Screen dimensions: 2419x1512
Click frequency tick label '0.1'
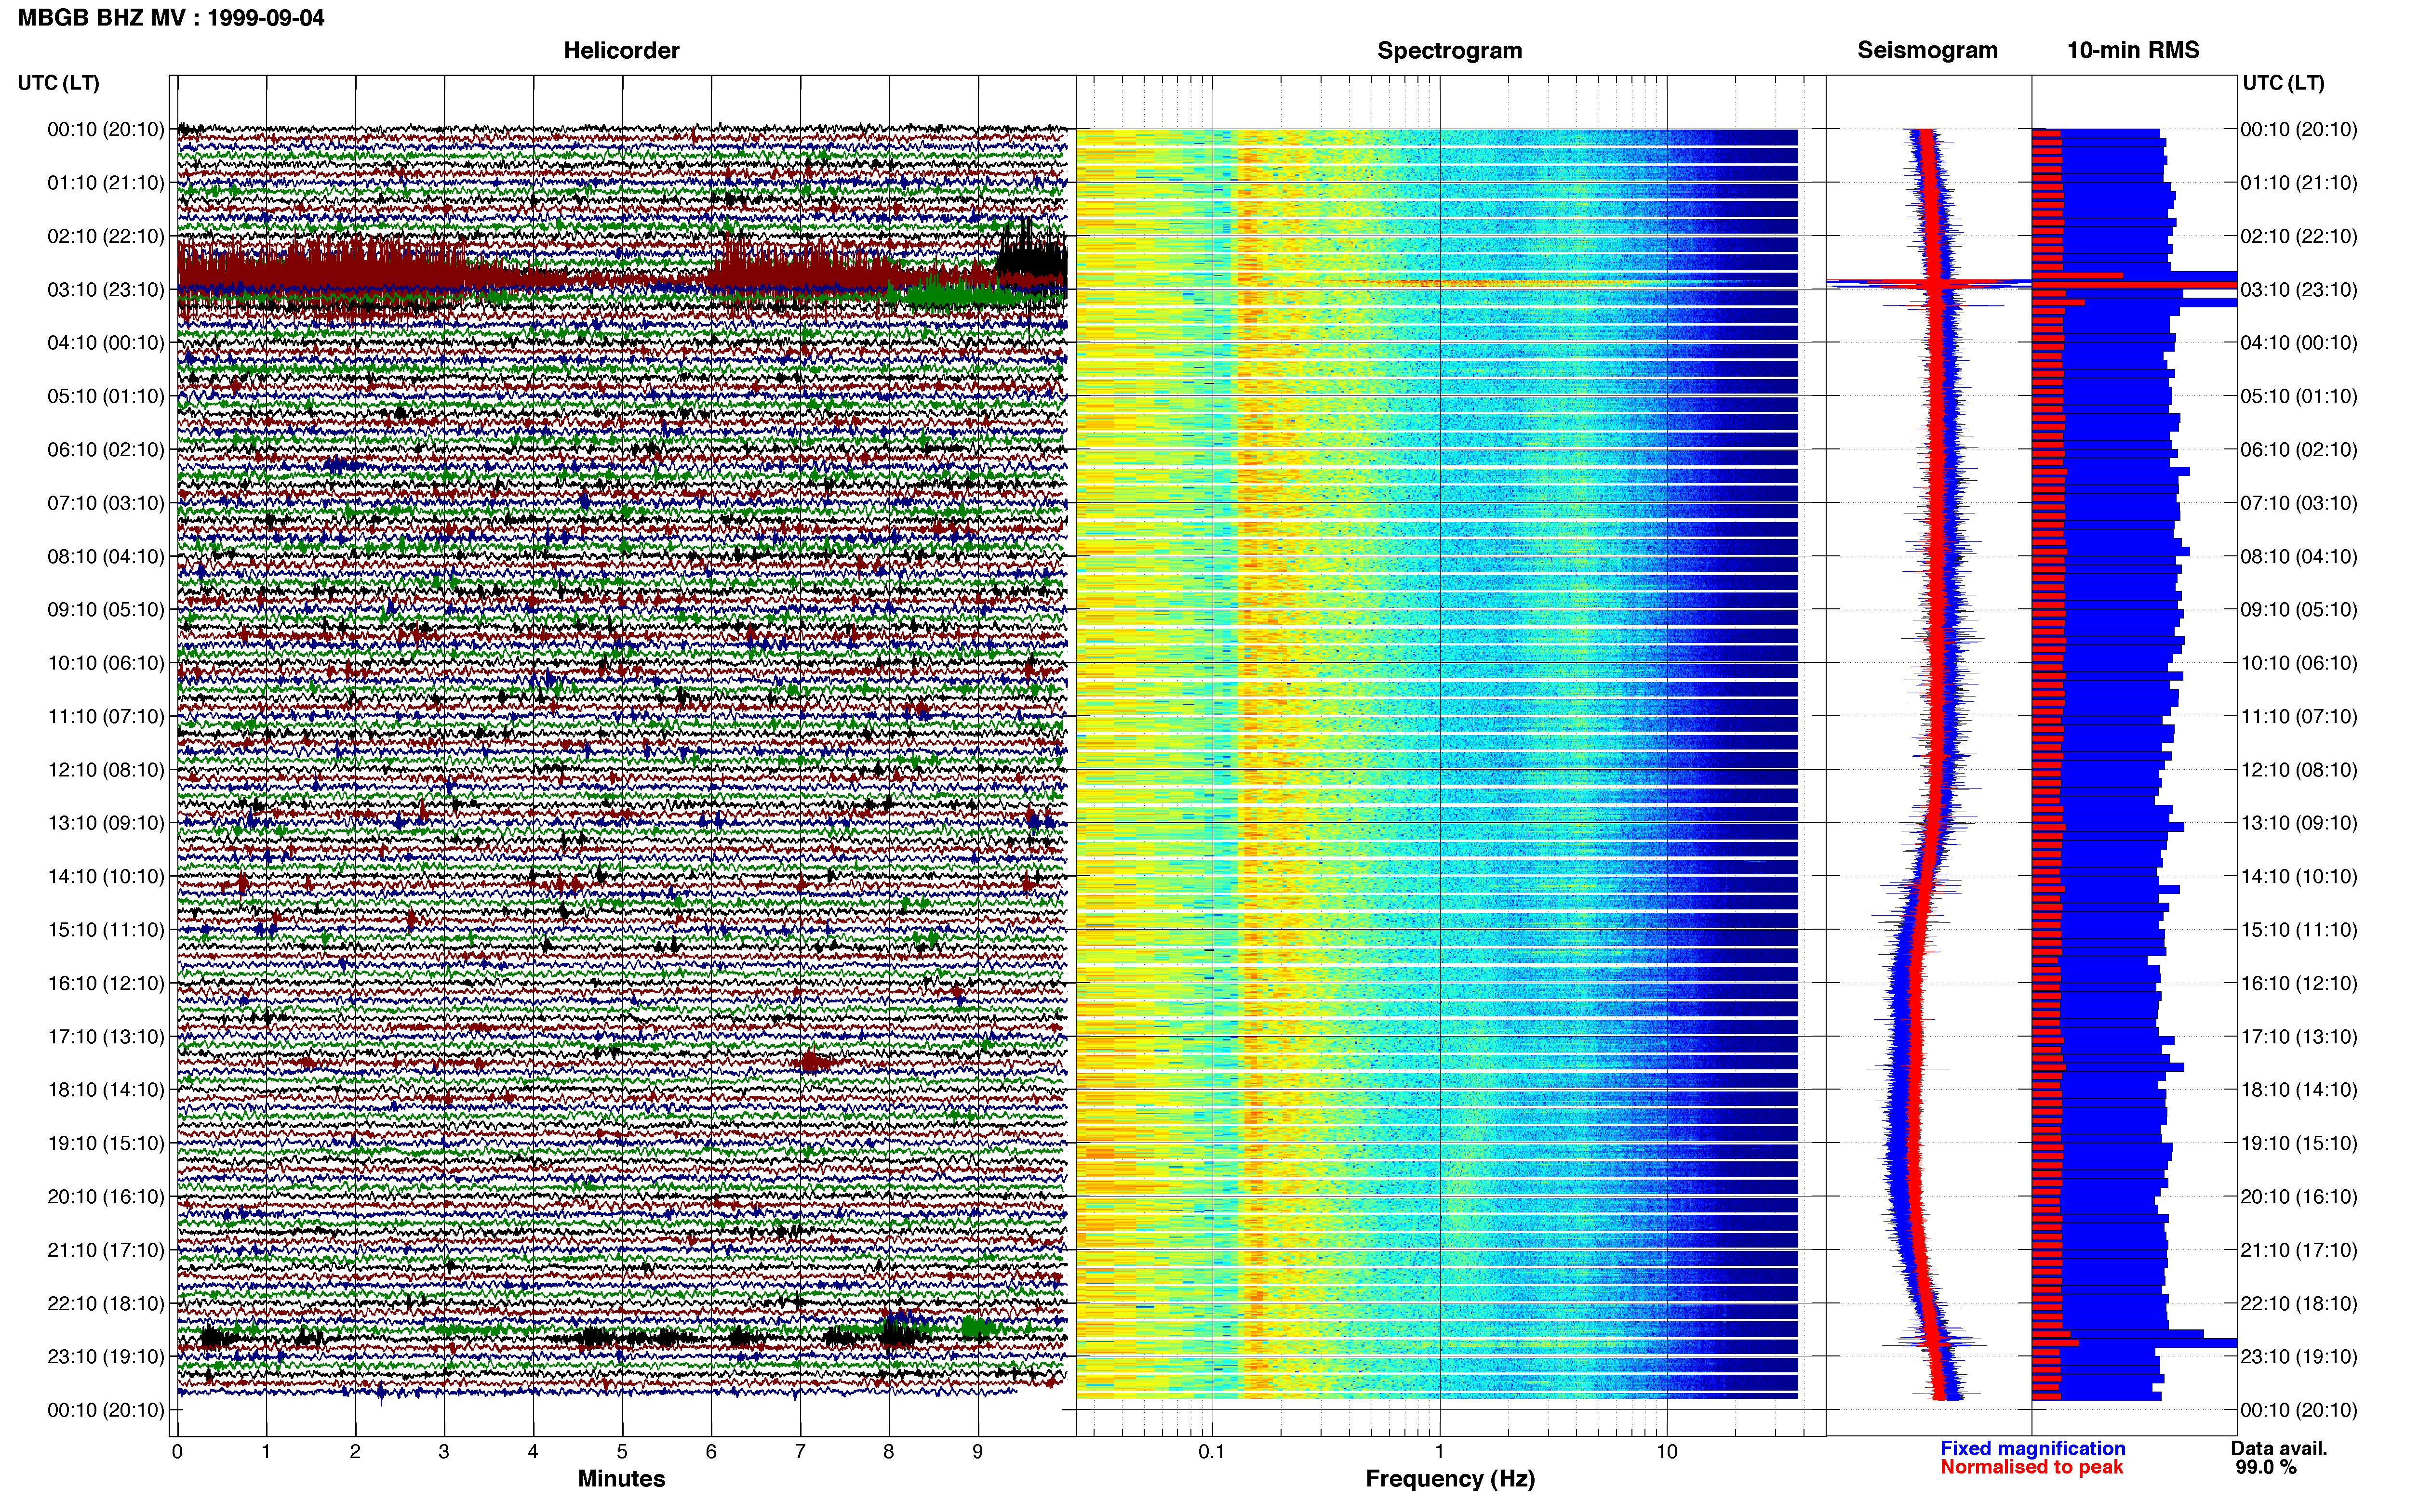click(x=1212, y=1452)
